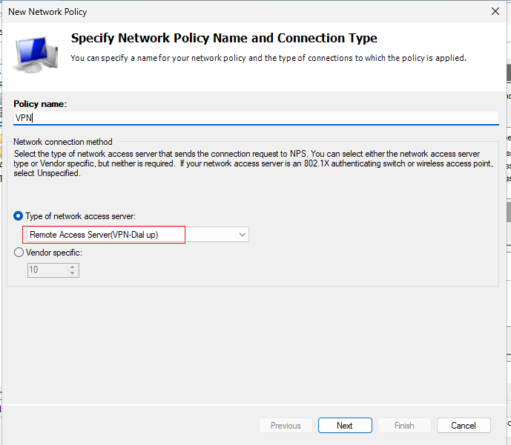Click the computer wizard icon in header
The image size is (511, 445).
[x=35, y=54]
